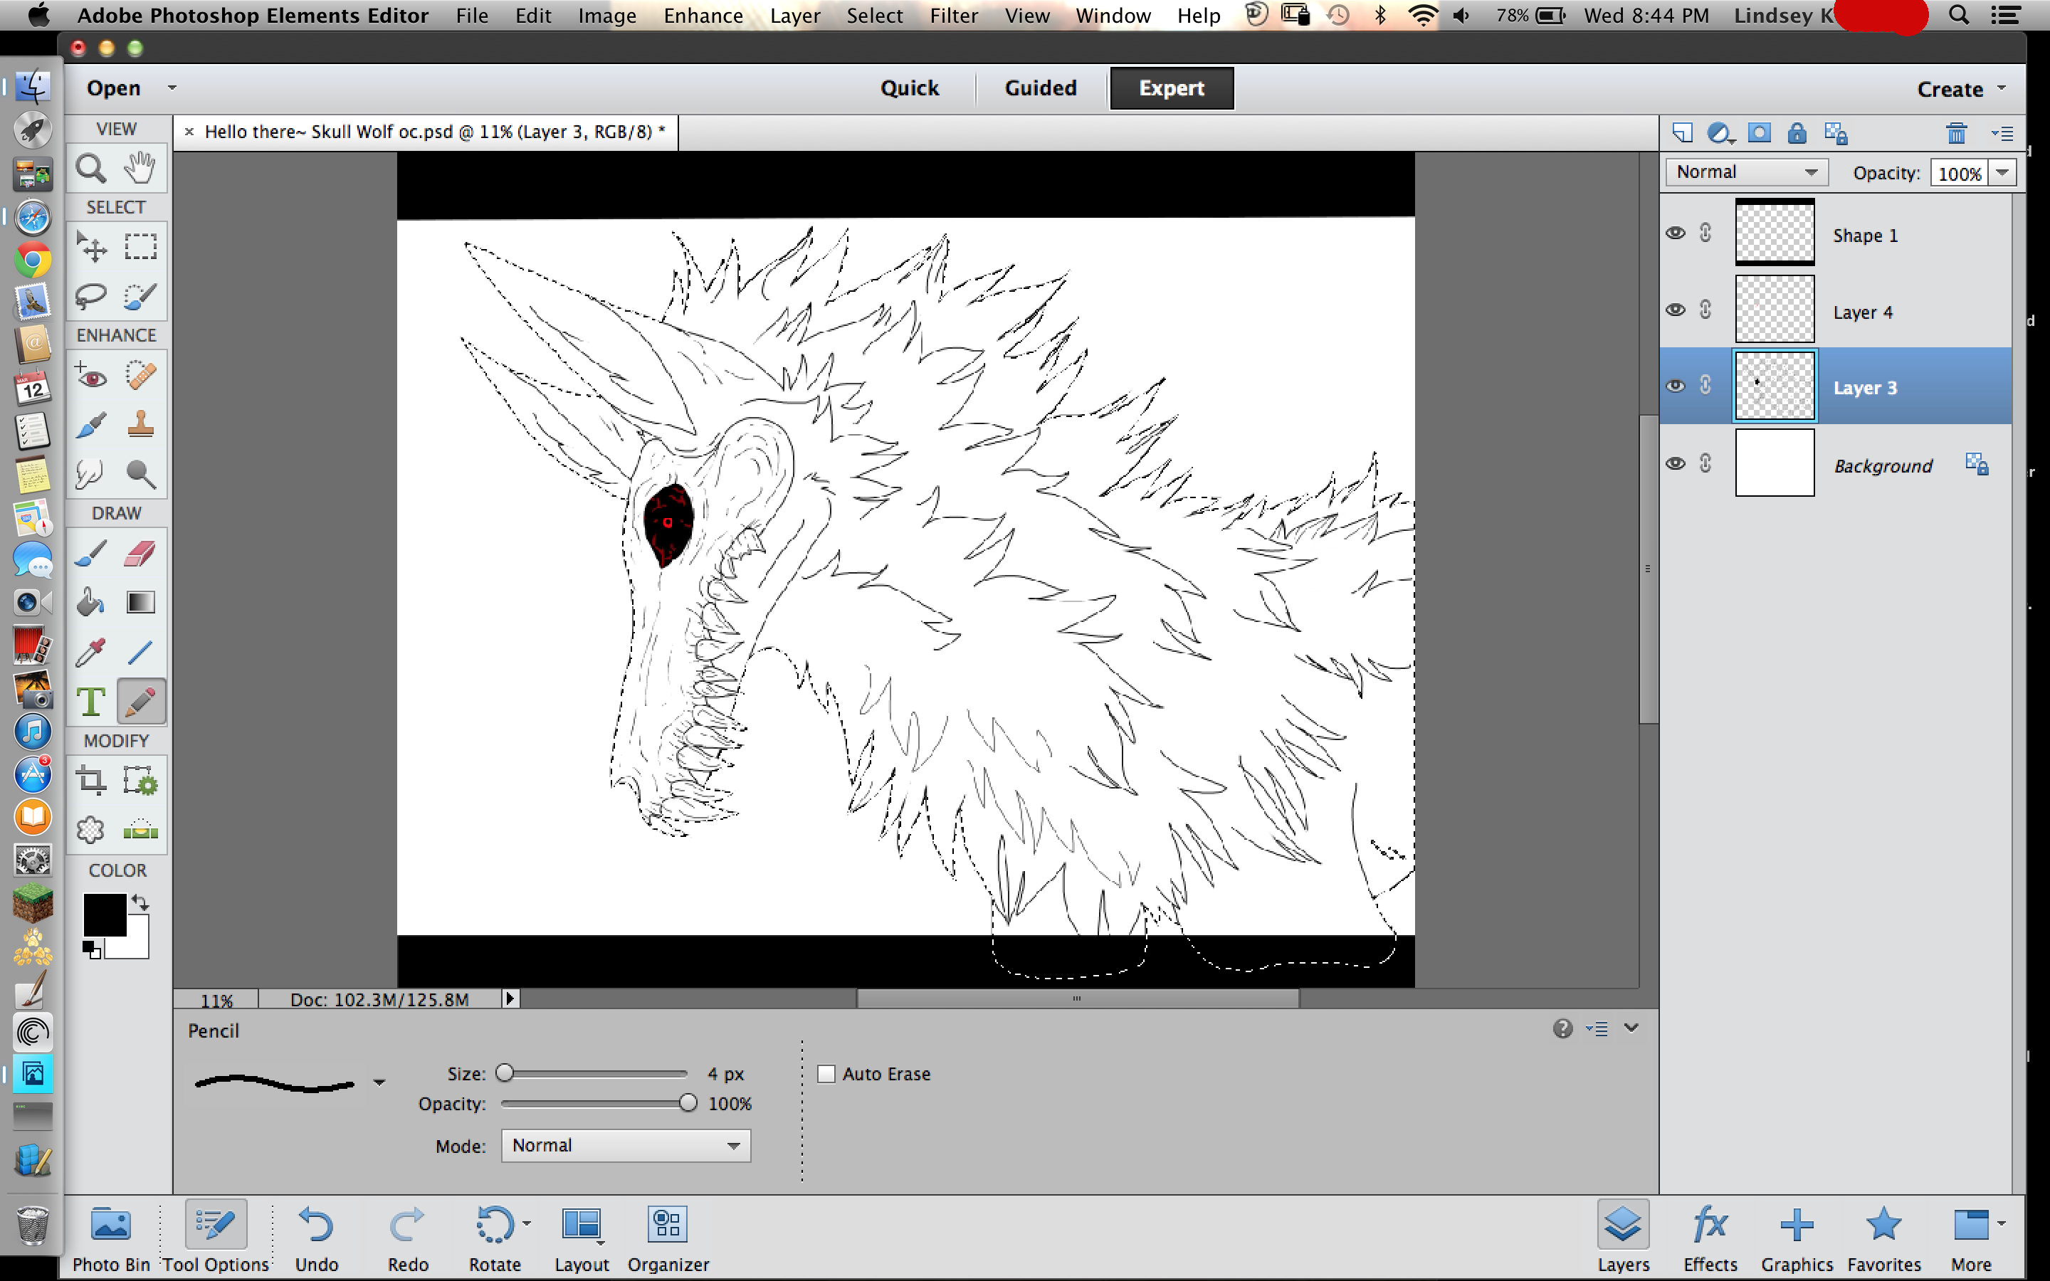
Task: Toggle visibility of Layer 4
Action: click(x=1675, y=310)
